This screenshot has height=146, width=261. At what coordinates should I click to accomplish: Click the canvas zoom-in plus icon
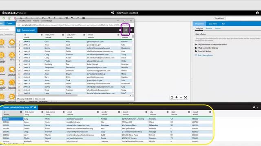[x=177, y=97]
